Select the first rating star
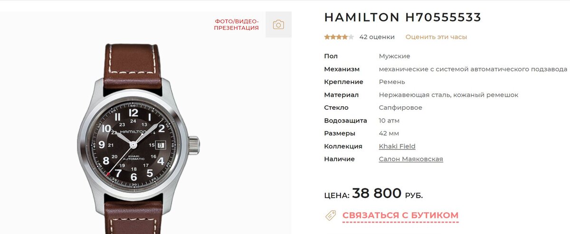 327,37
